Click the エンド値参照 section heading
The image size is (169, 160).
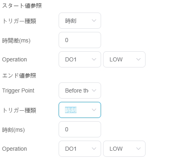pyautogui.click(x=19, y=76)
